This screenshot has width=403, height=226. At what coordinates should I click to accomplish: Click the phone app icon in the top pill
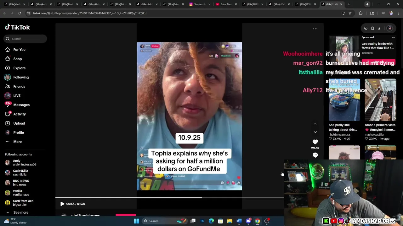[x=372, y=28]
